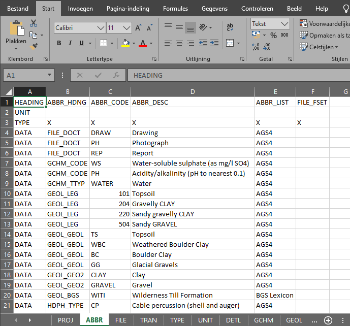Toggle Bold formatting

pos(59,43)
